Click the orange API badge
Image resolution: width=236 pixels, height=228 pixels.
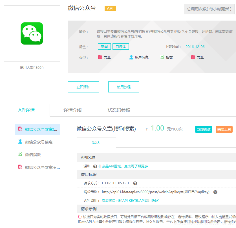110,8
